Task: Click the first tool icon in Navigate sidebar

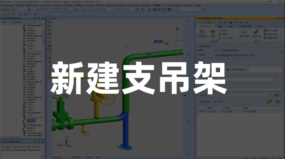Action: [x=49, y=22]
